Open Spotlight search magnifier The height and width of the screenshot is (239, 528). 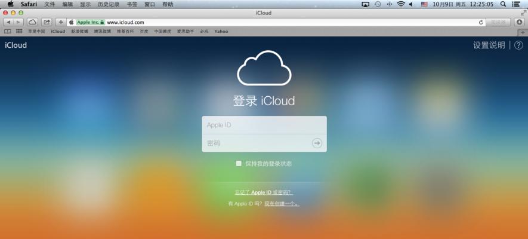pyautogui.click(x=503, y=4)
